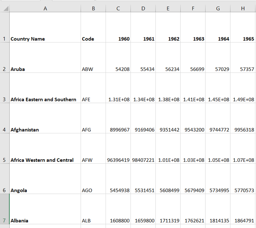
Task: Select cell with value 1.49E+08
Action: point(243,88)
